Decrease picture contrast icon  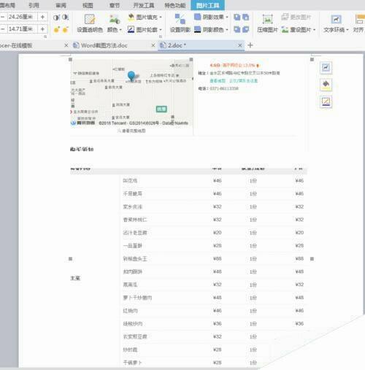click(65, 18)
